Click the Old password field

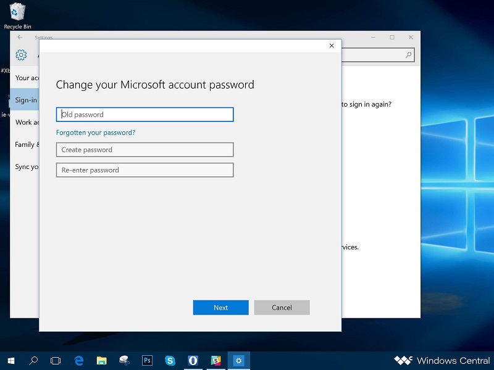tap(144, 115)
